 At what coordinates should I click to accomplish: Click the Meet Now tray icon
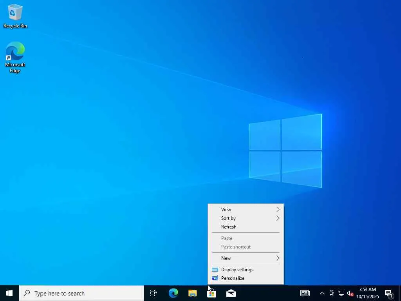332,293
